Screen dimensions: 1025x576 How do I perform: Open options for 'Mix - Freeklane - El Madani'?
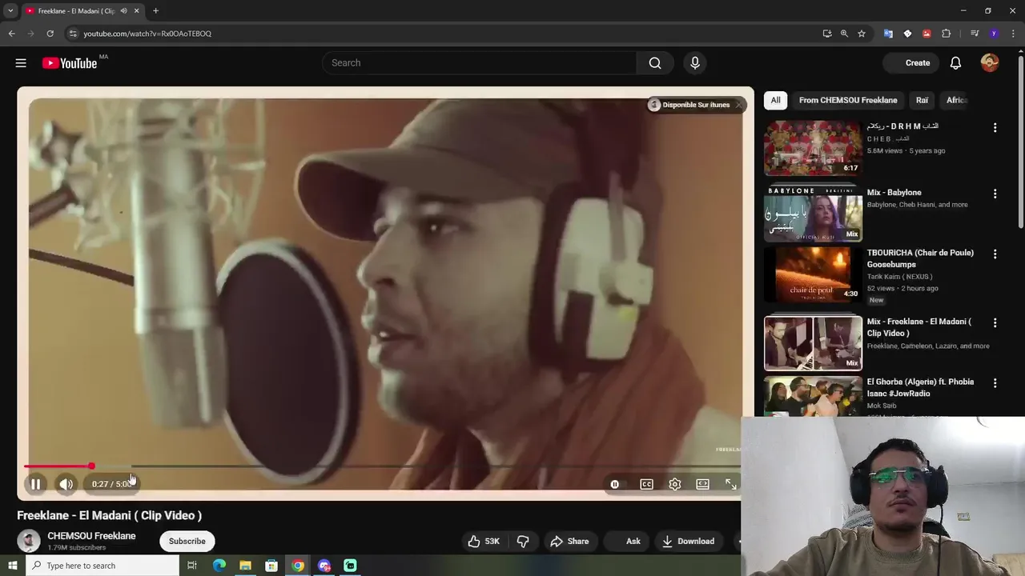(995, 323)
